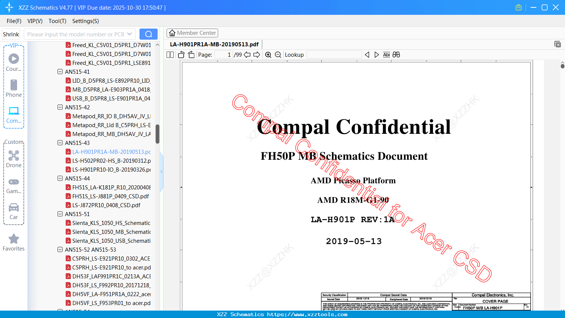Open the Member Center

click(x=192, y=33)
